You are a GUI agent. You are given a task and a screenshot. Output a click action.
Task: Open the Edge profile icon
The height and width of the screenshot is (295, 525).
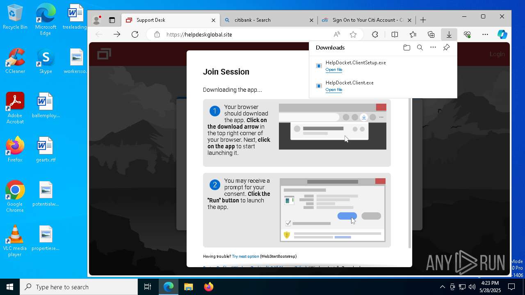(x=97, y=20)
